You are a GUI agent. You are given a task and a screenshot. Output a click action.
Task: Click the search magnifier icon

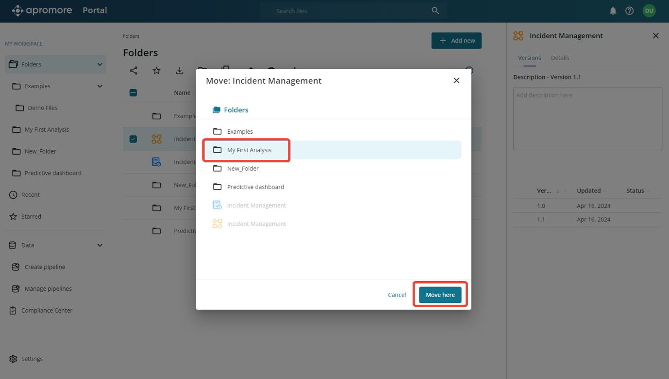click(x=435, y=11)
